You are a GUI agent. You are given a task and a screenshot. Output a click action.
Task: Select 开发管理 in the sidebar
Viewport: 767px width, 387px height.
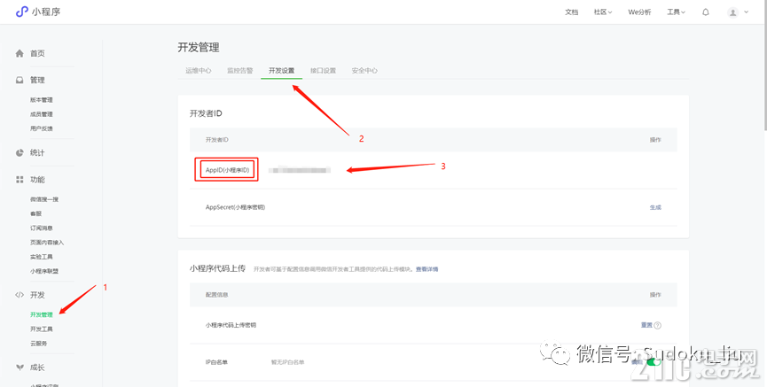coord(41,314)
